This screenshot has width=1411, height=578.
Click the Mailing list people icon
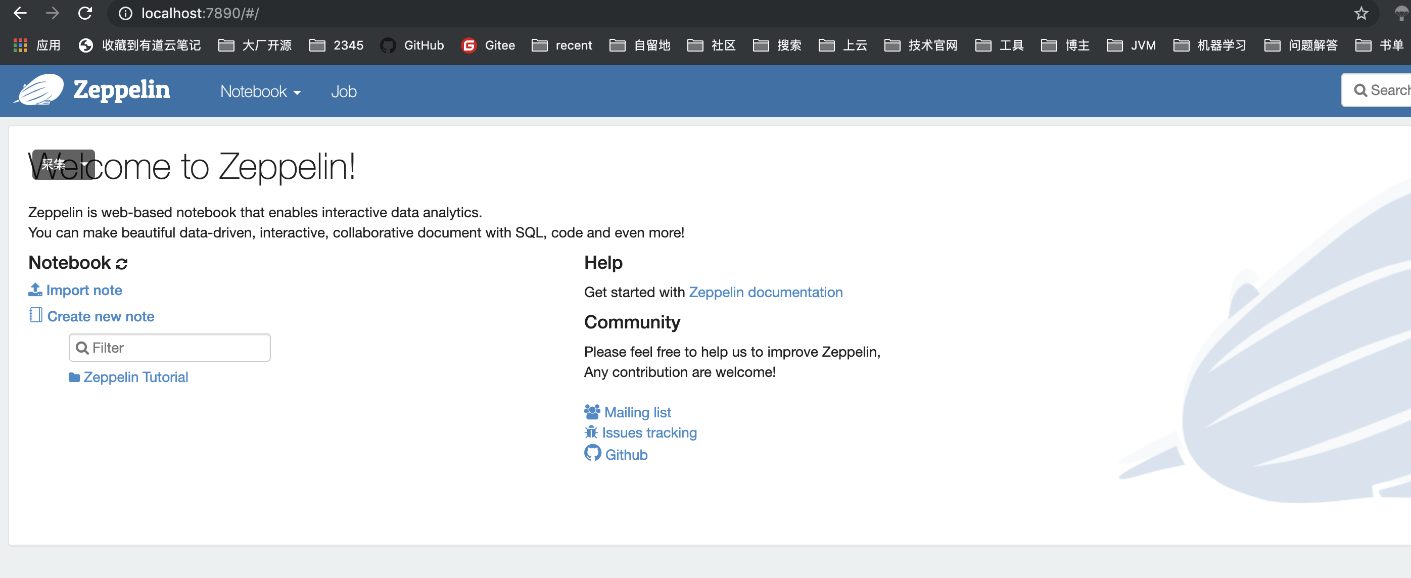592,411
